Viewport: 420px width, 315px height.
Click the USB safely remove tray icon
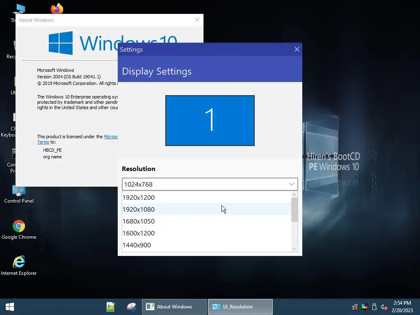pyautogui.click(x=374, y=307)
